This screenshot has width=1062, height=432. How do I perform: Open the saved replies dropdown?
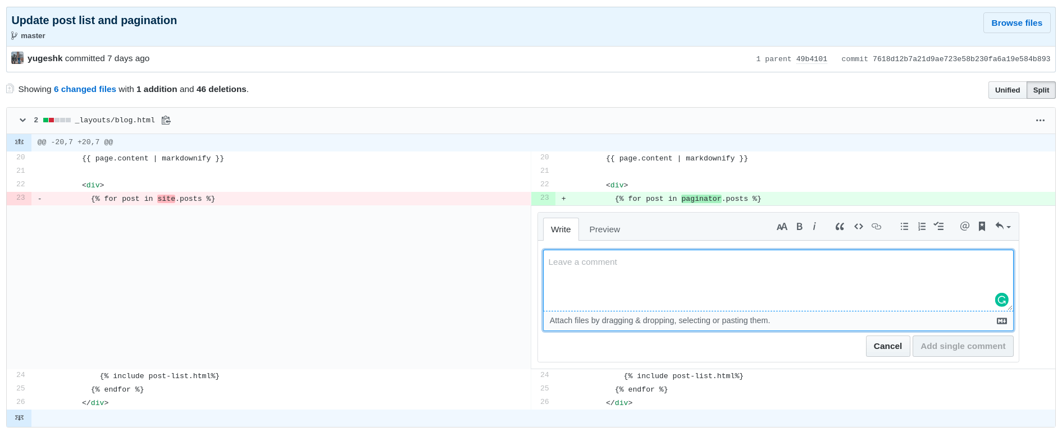[x=1003, y=227]
